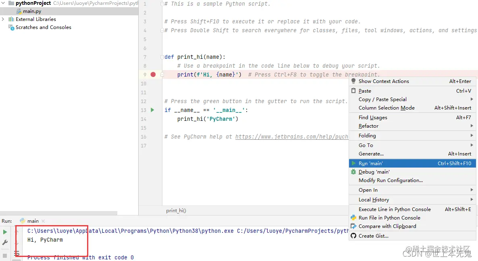Viewport: 478px width, 261px height.
Task: Click line number 17 in the gutter
Action: coord(143,145)
